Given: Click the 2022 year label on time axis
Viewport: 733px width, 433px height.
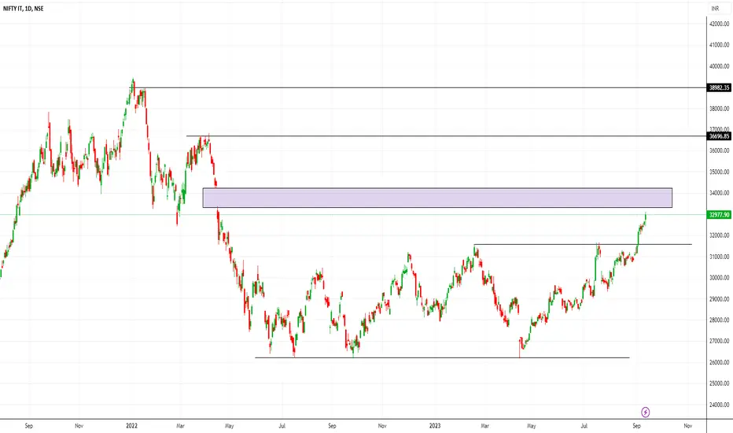Looking at the screenshot, I should click(132, 426).
